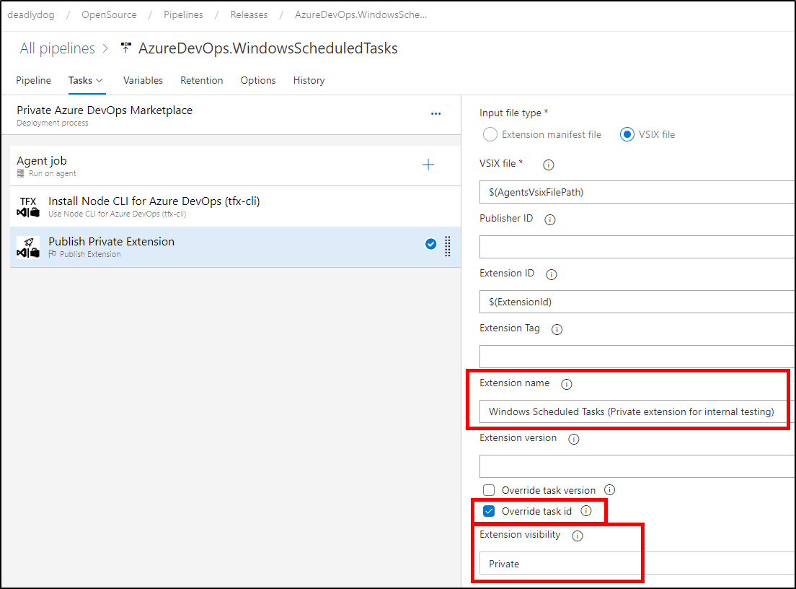Click in the empty Extension Tag field
The image size is (796, 589).
[637, 357]
